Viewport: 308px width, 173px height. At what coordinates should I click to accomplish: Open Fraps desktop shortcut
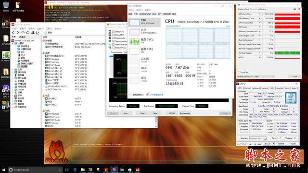[6, 107]
